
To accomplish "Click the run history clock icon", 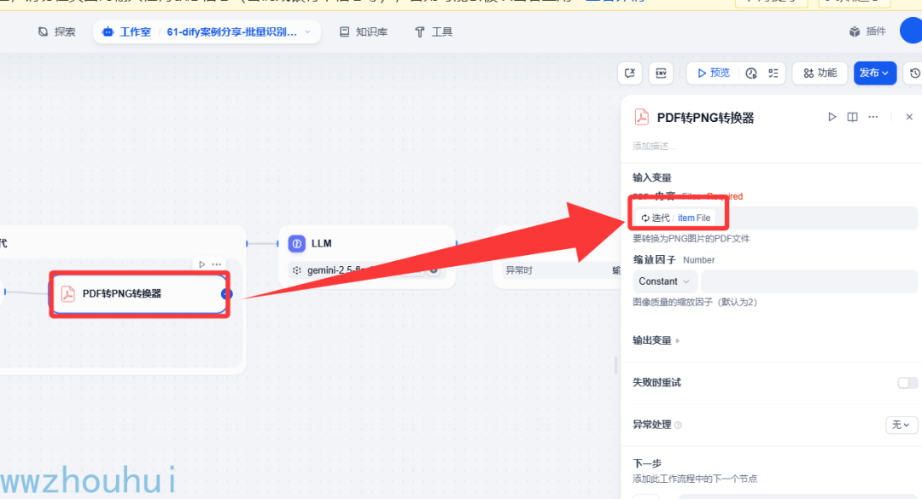I will click(x=751, y=73).
